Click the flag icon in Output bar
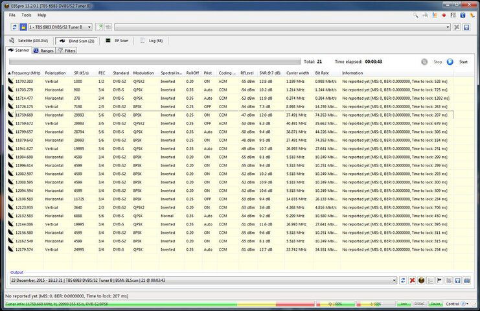 coord(439,280)
